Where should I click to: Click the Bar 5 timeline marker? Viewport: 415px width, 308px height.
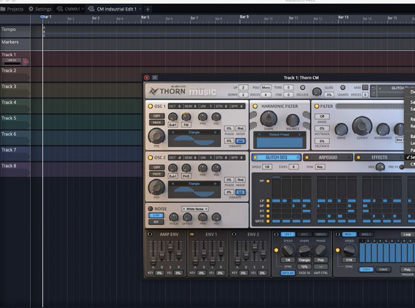(145, 17)
